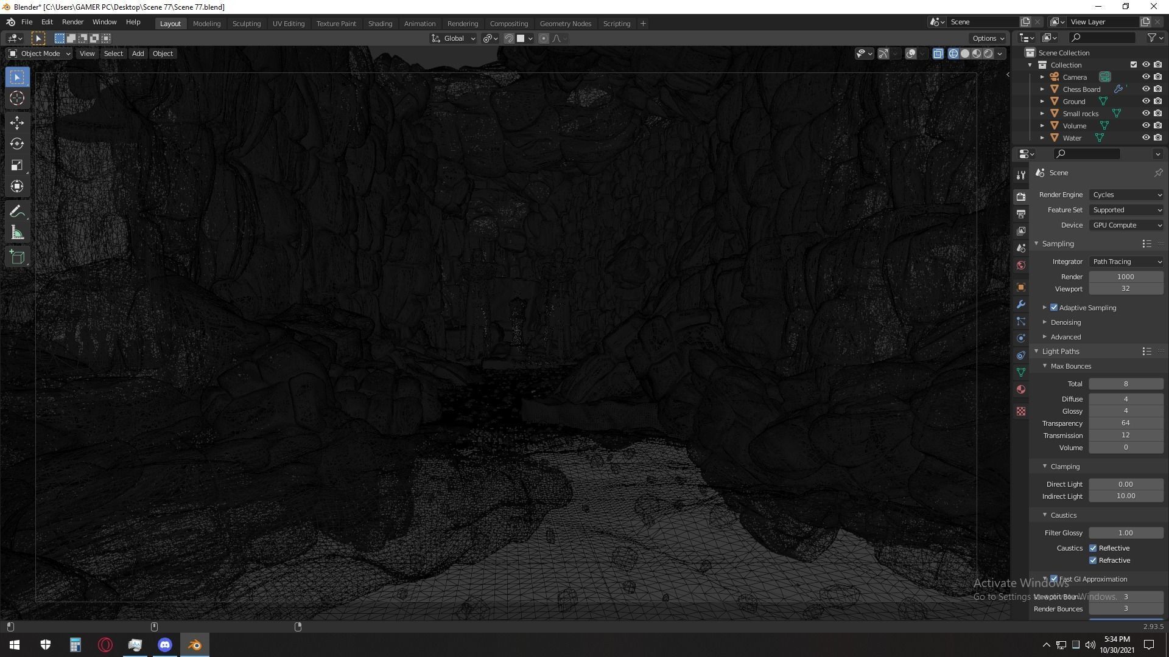Switch viewport to solid shading
This screenshot has height=657, width=1169.
coord(965,54)
